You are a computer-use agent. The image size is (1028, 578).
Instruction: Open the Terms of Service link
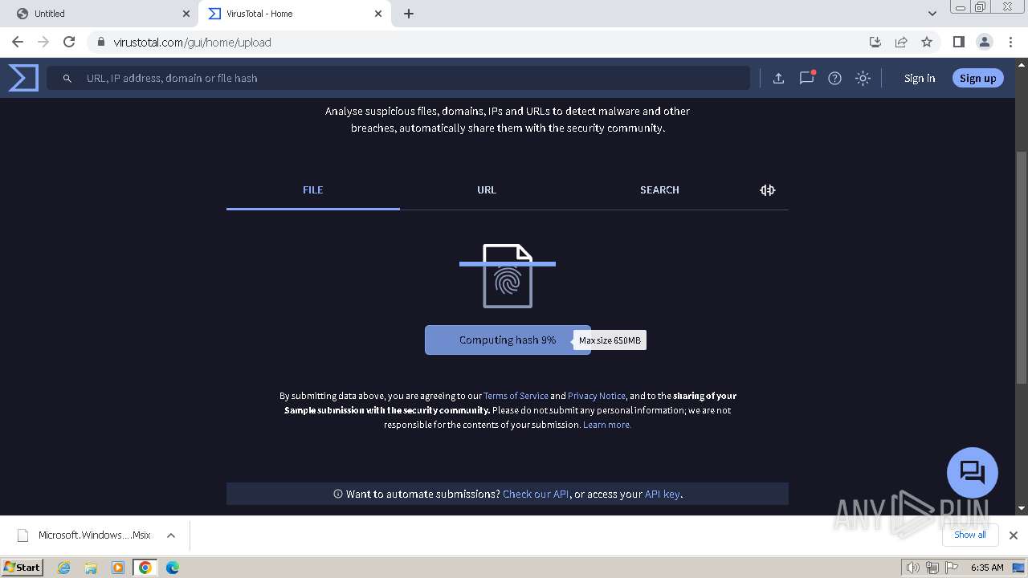coord(516,396)
